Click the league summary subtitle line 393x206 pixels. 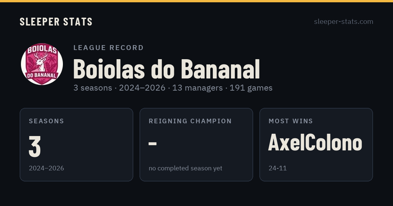[x=173, y=88]
